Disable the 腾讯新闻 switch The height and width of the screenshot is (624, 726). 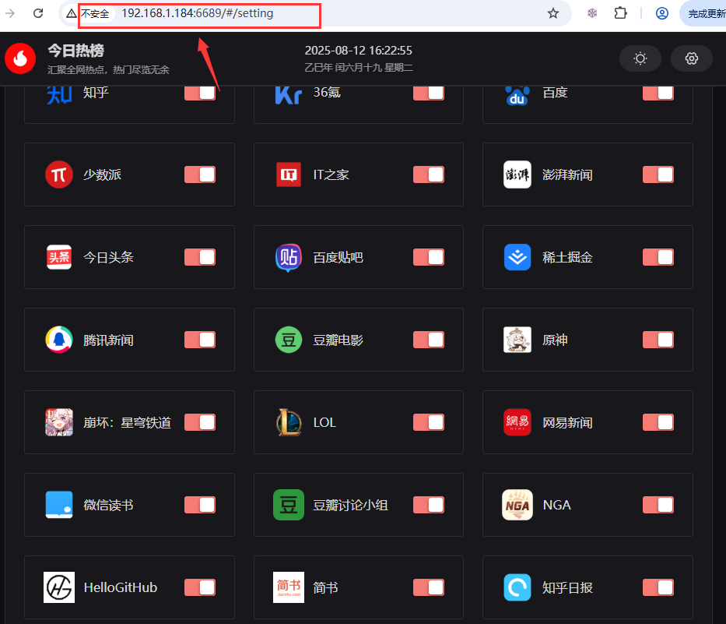coord(200,340)
